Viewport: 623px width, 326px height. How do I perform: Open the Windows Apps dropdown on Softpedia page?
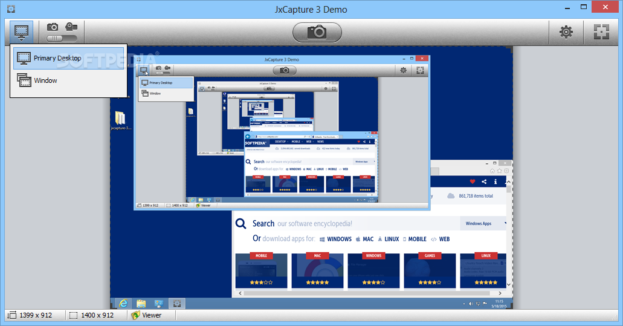[483, 223]
